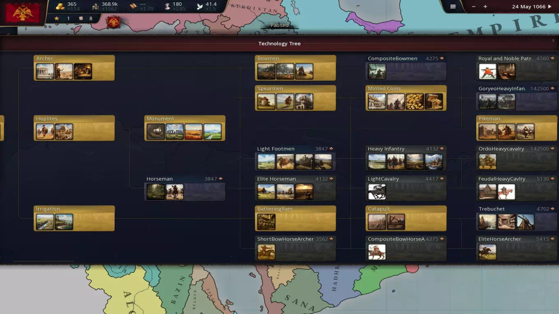This screenshot has width=559, height=314.
Task: Click the double-headed eagle country flag
Action: pyautogui.click(x=23, y=13)
